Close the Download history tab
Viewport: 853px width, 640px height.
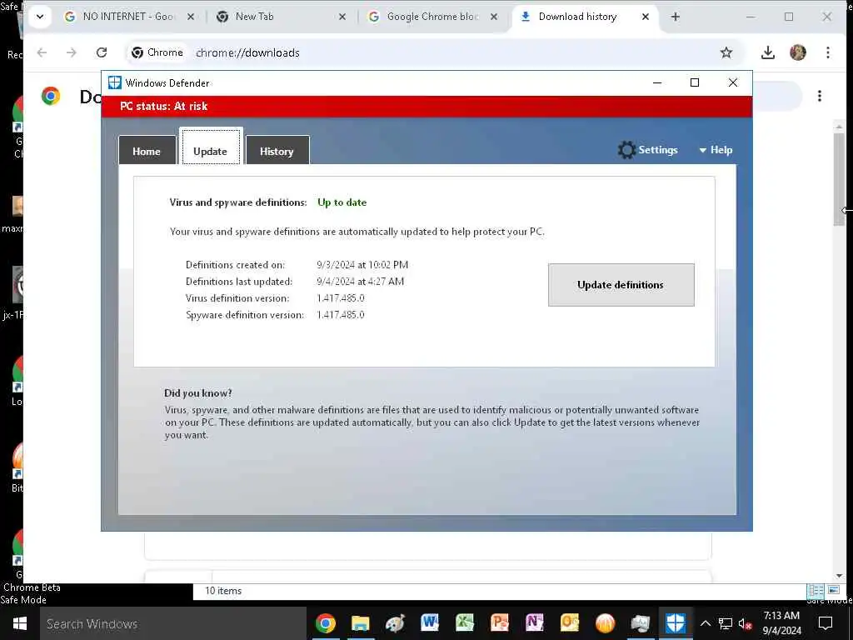646,17
